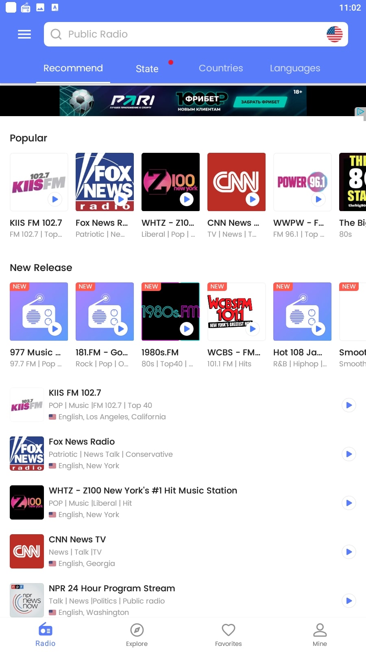The height and width of the screenshot is (652, 366).
Task: Play CNN News popular card
Action: tap(253, 199)
